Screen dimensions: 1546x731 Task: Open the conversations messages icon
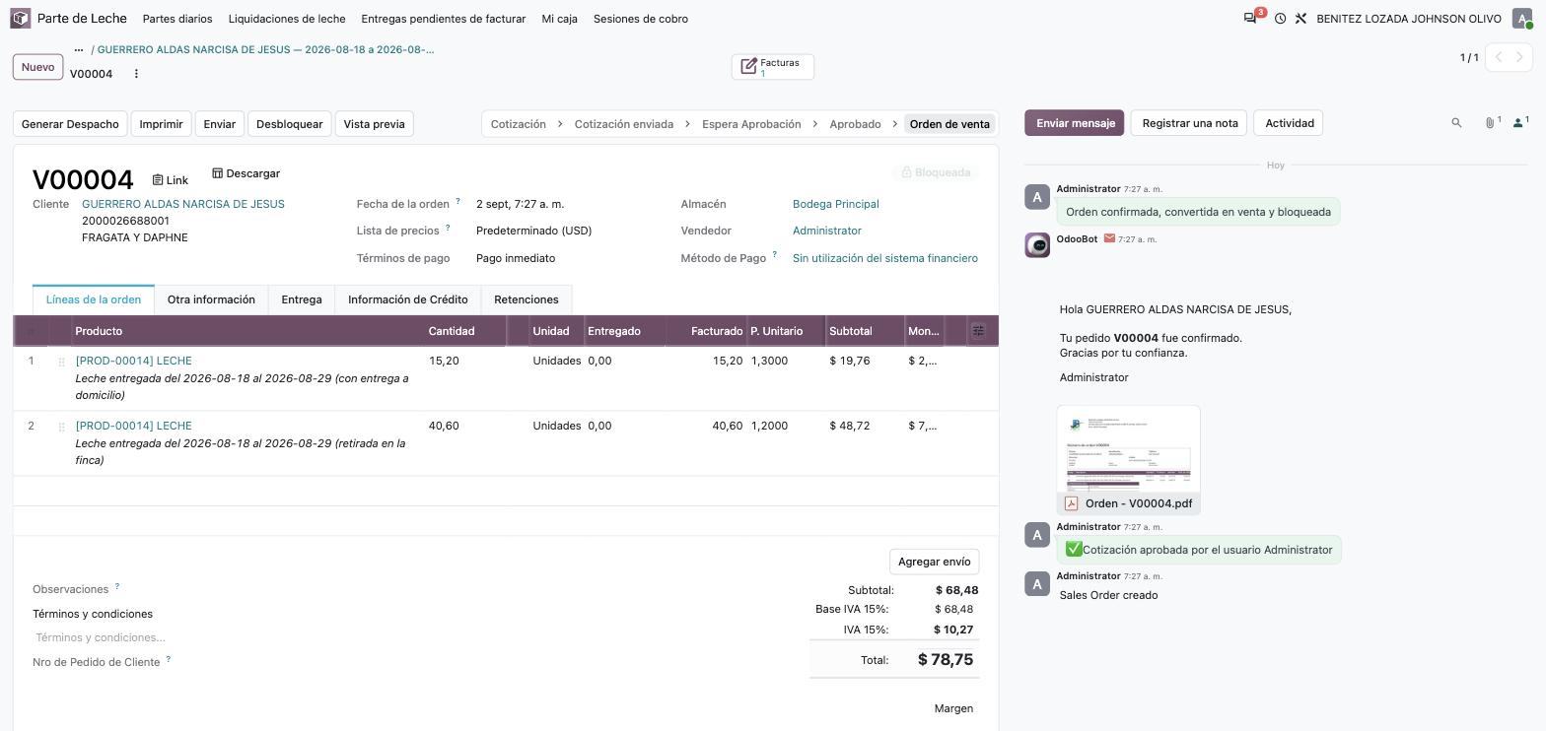click(1250, 18)
